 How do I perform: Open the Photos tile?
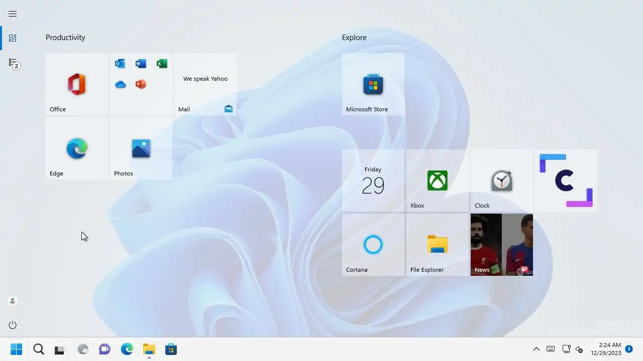coord(141,148)
